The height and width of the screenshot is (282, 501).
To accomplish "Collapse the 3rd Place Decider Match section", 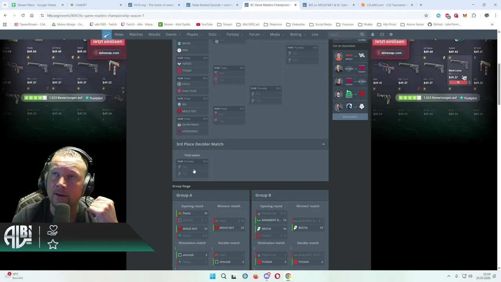I will point(323,144).
